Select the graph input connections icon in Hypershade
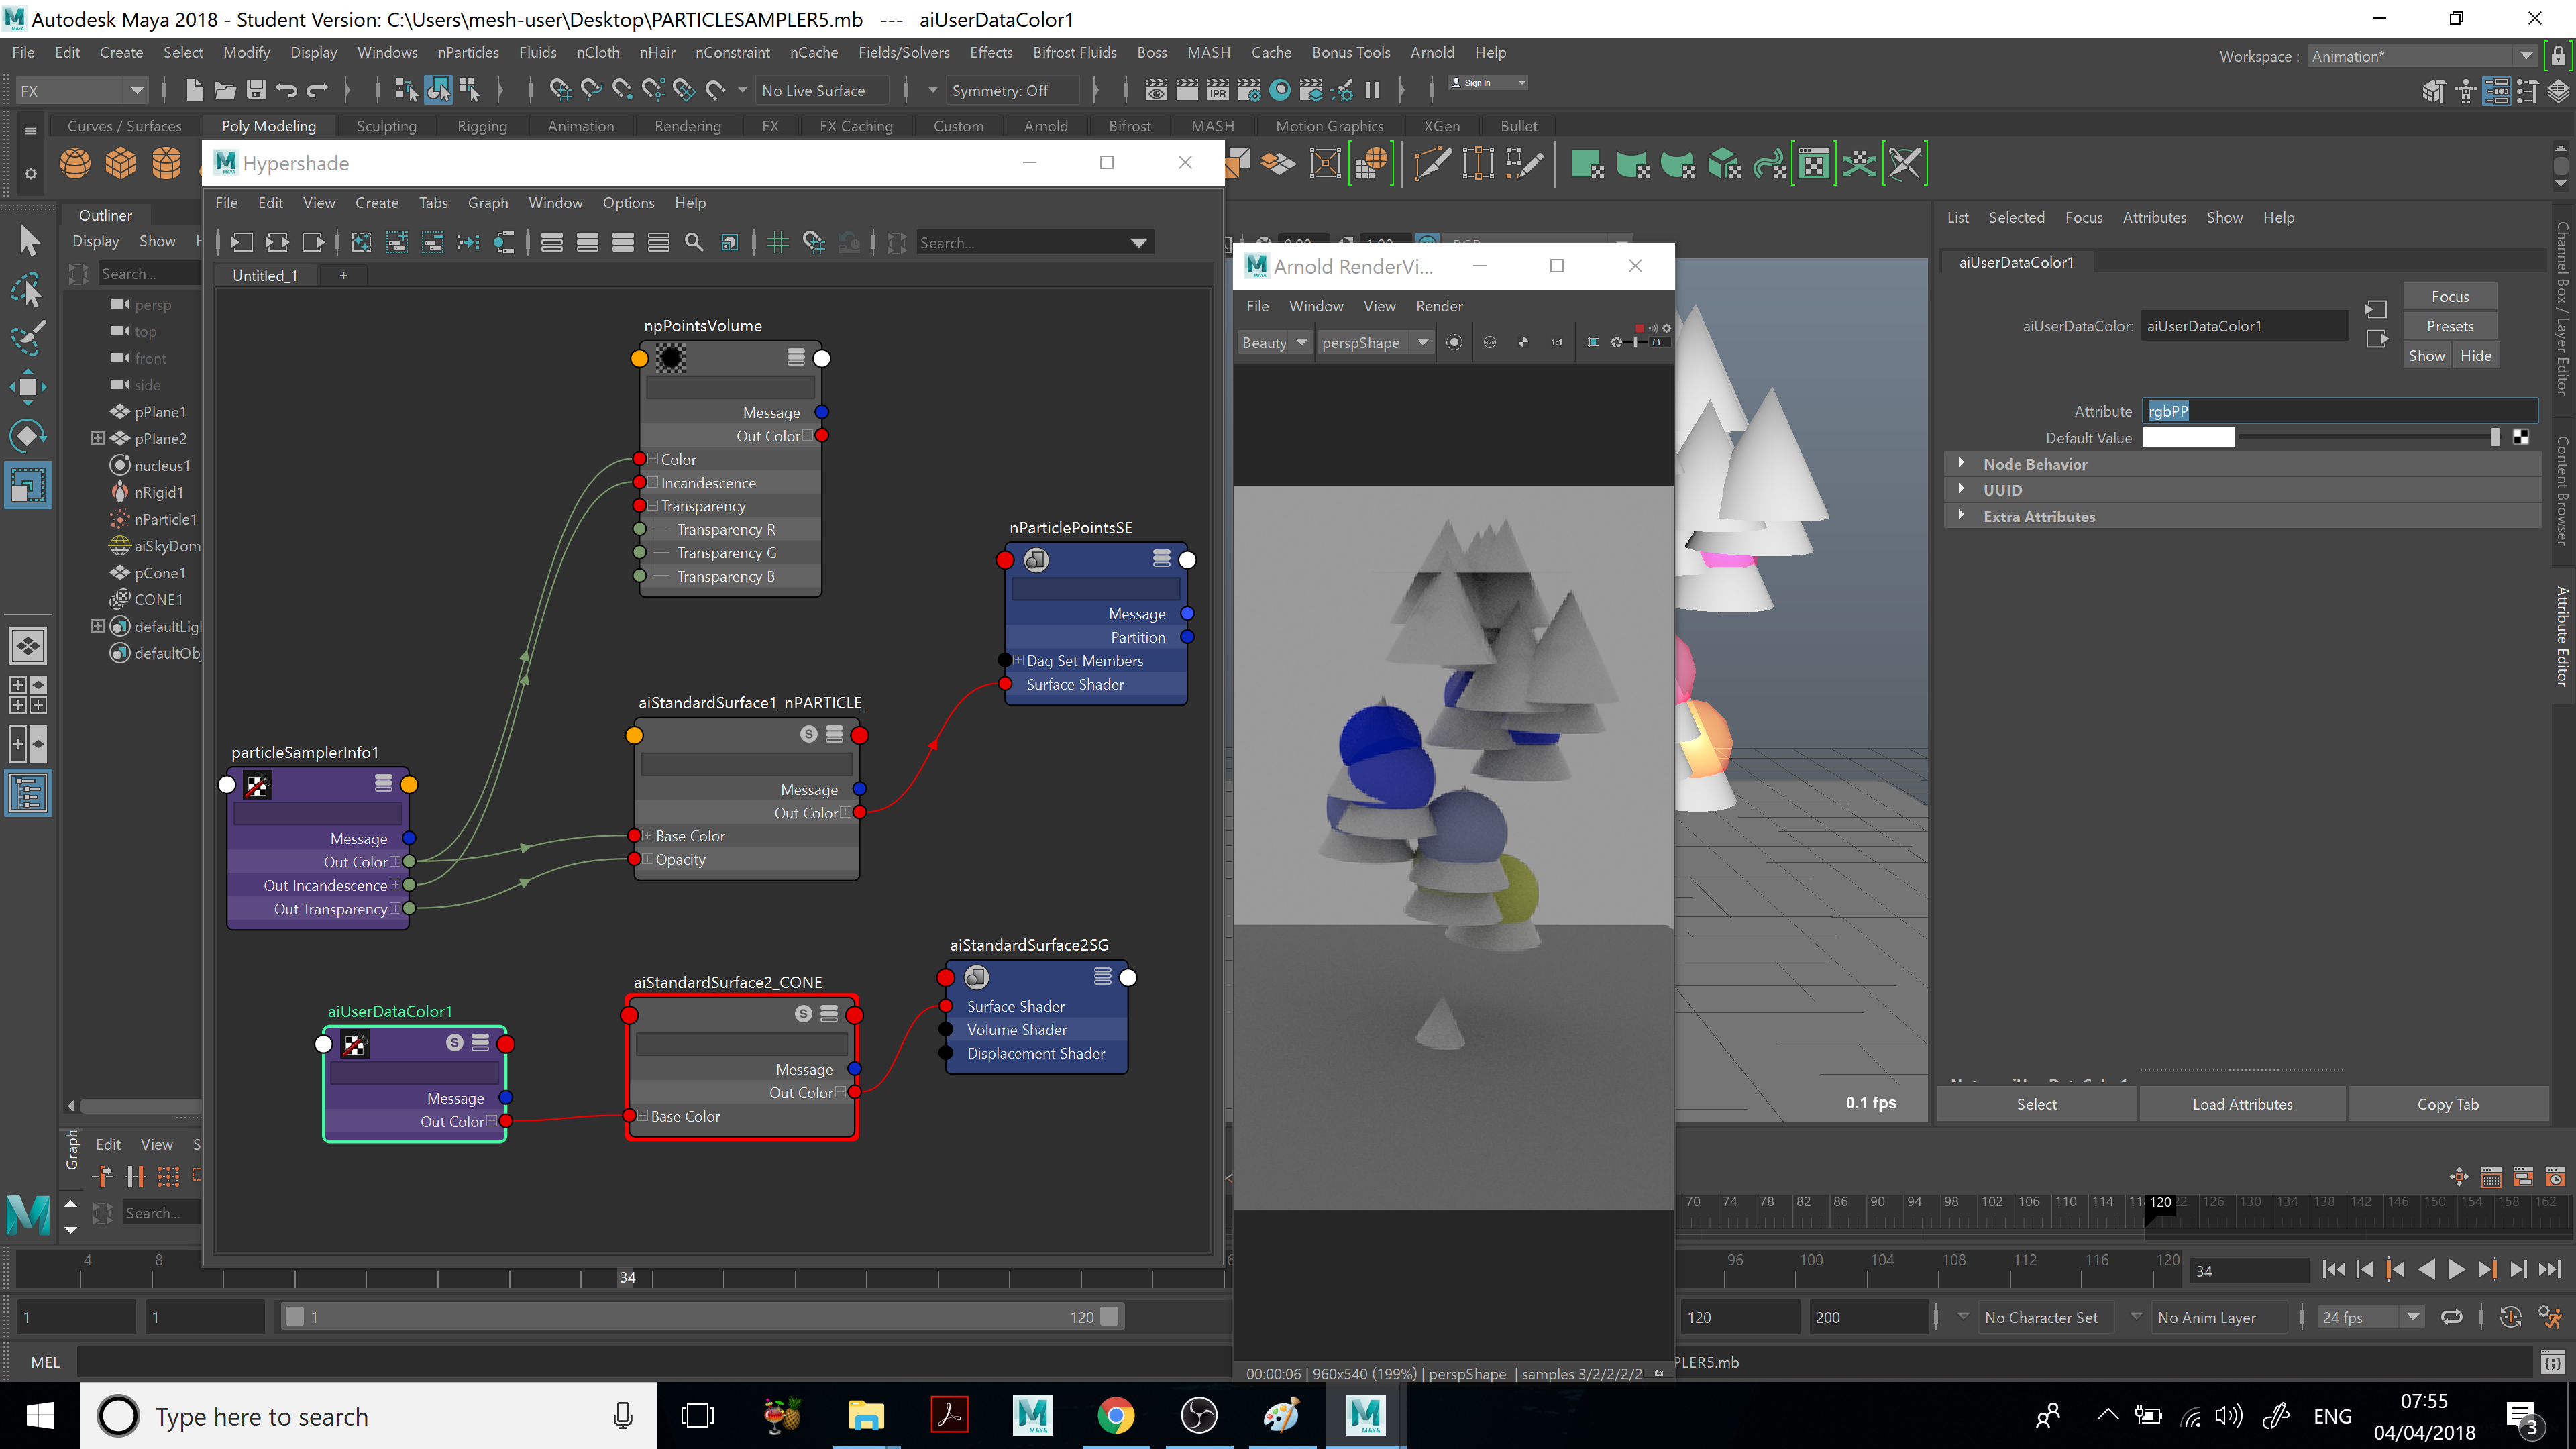2576x1449 pixels. (x=242, y=242)
